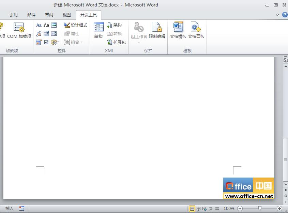The width and height of the screenshot is (288, 213).
Task: Switch to Full Screen Reading view
Action: point(199,209)
